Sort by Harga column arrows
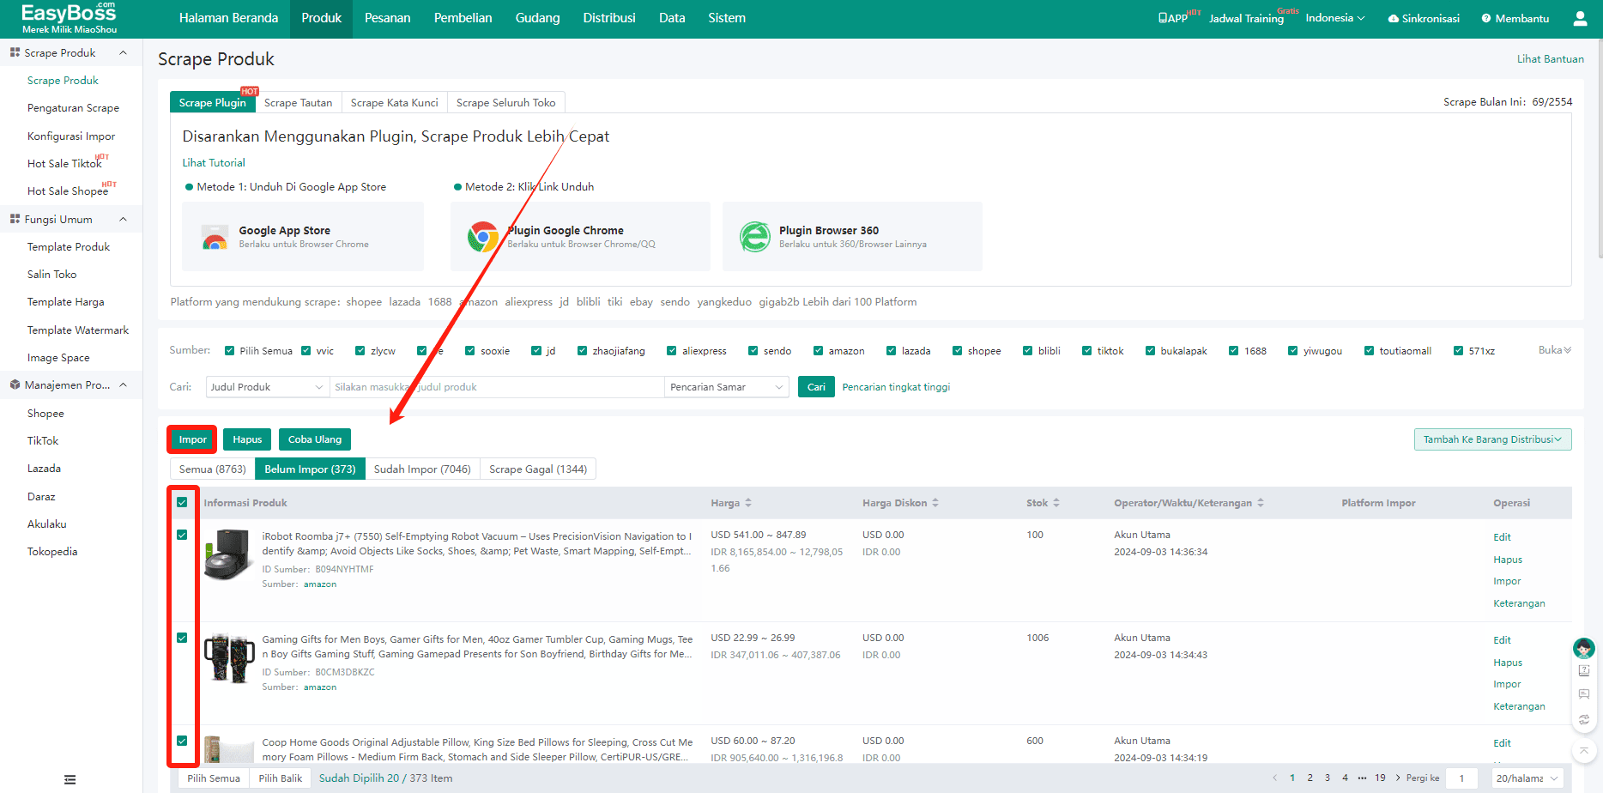This screenshot has height=793, width=1603. pyautogui.click(x=748, y=503)
